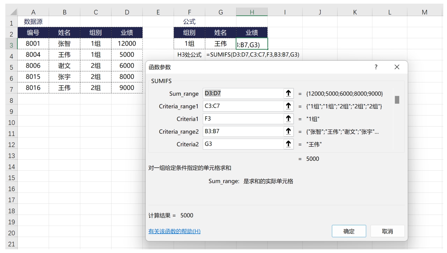Viewport: 447px width, 253px height.
Task: Click the 确定 button
Action: (x=349, y=231)
